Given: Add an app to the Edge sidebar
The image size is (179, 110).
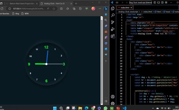Looking at the screenshot, I should coord(106,61).
